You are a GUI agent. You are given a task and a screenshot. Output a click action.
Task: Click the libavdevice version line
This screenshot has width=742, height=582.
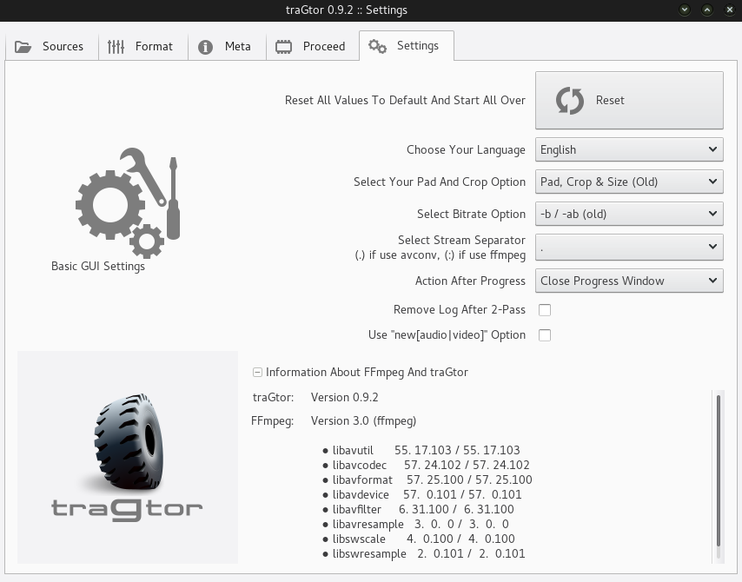422,494
